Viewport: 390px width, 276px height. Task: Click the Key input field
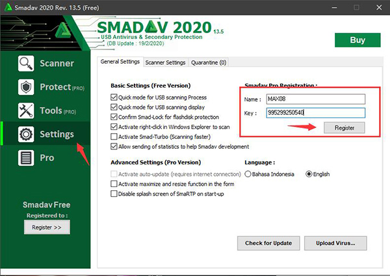316,113
